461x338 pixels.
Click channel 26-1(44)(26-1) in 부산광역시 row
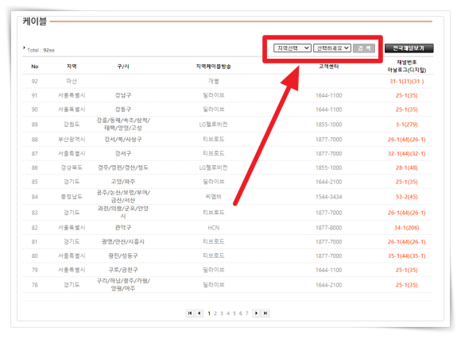(x=407, y=140)
